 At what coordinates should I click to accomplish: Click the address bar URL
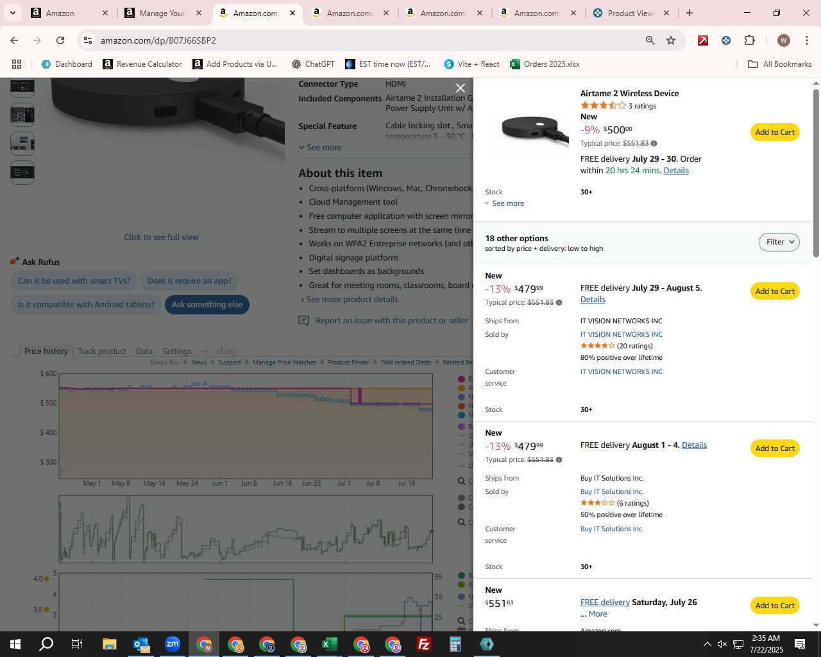(x=158, y=40)
